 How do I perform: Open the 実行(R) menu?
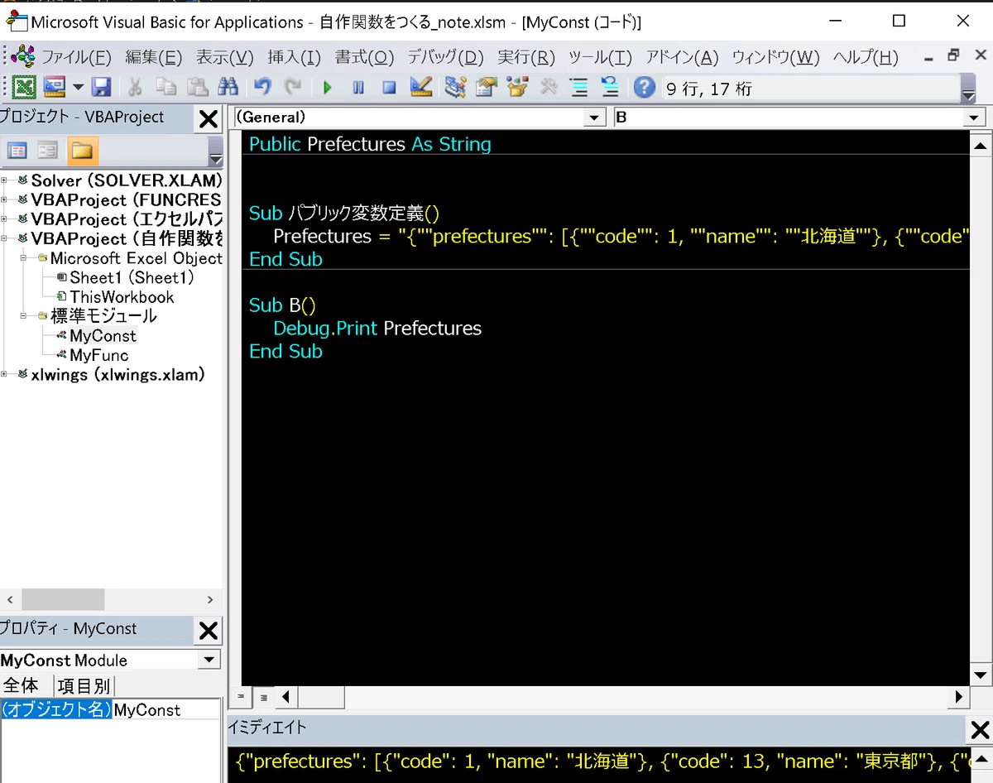tap(526, 57)
